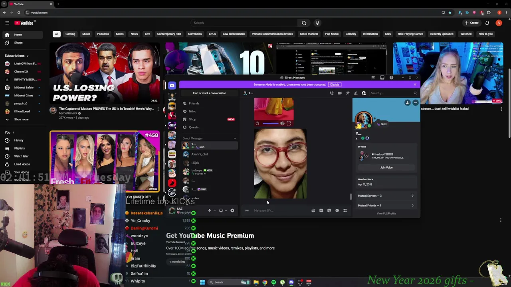Toggle mute on the Discord video attachment

[282, 124]
